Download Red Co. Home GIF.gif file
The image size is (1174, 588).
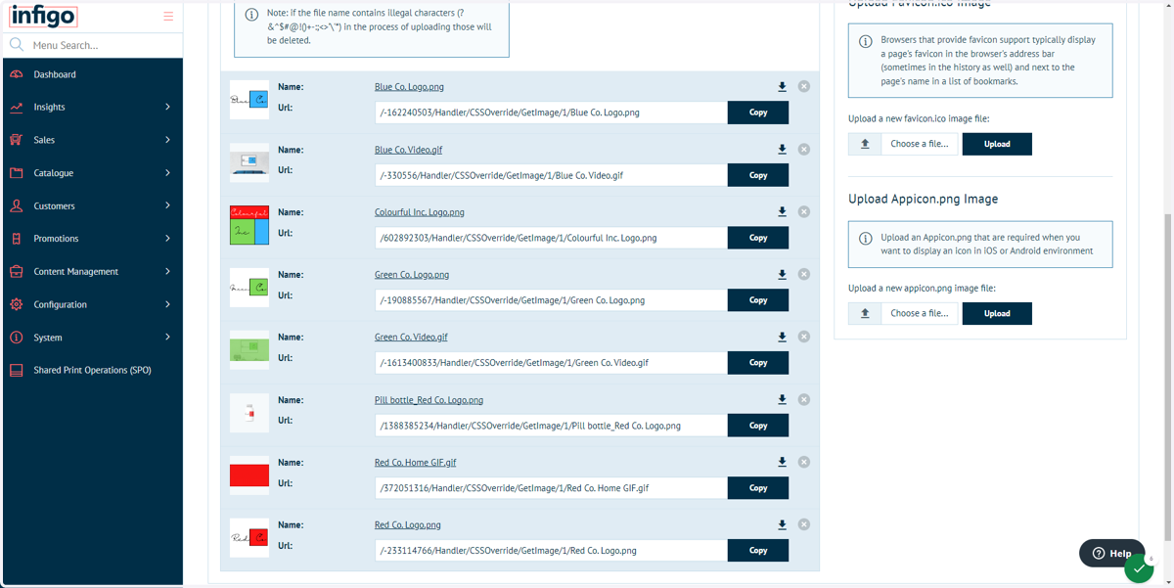tap(782, 463)
